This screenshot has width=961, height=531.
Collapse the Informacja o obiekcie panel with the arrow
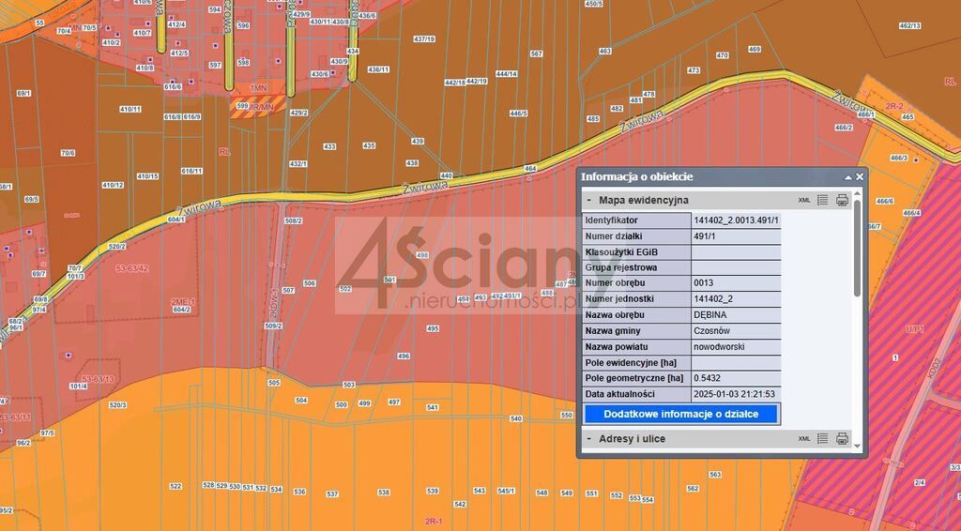[x=848, y=176]
